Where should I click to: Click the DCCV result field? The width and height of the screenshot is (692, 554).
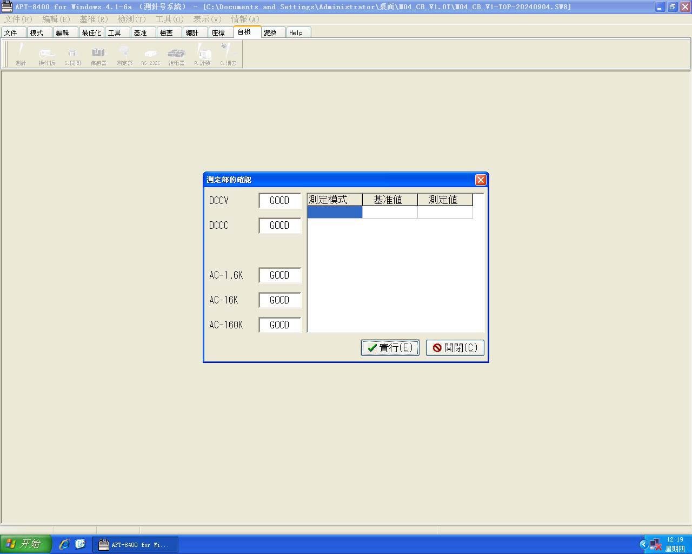click(280, 200)
